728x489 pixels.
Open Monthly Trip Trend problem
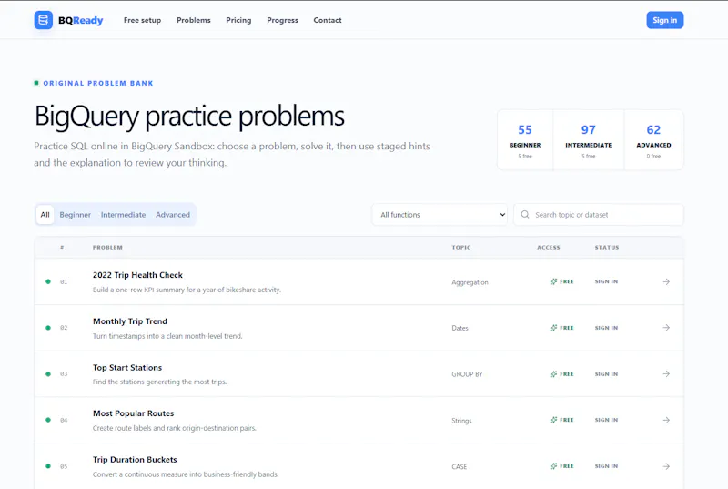(130, 321)
